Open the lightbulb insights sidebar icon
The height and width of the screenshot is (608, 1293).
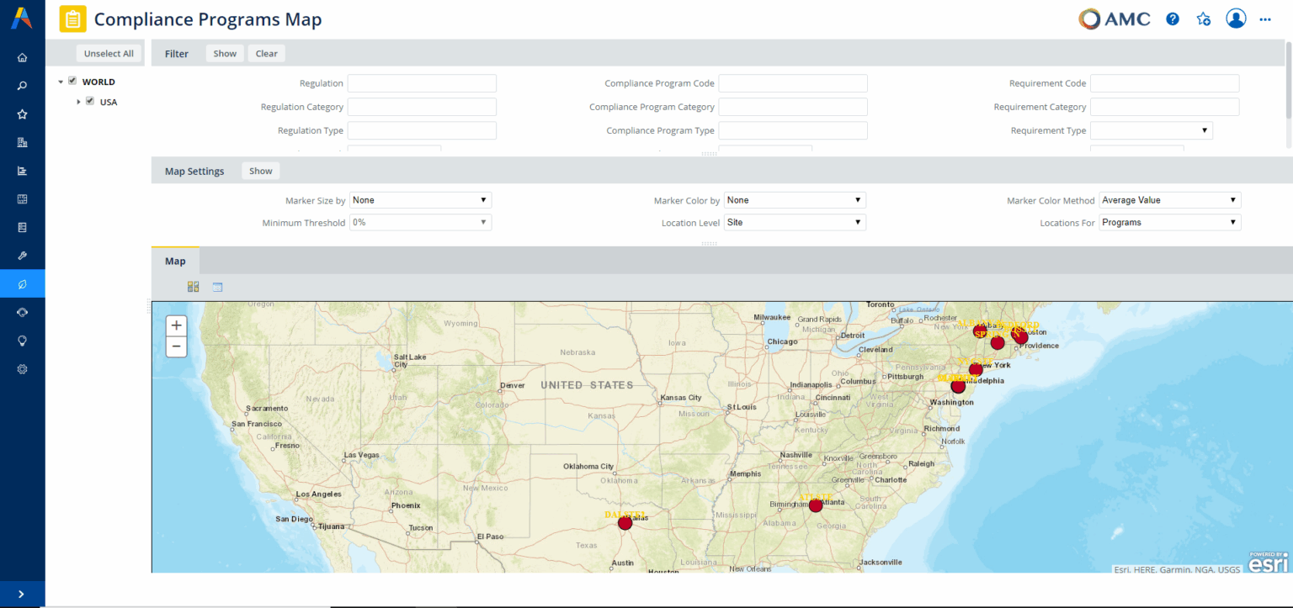(x=22, y=341)
